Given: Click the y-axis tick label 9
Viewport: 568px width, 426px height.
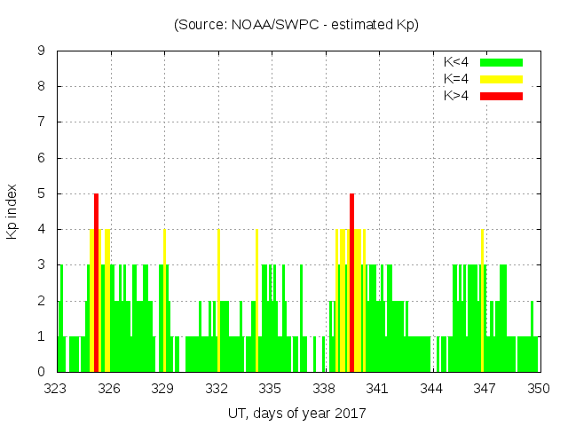Looking at the screenshot, I should (41, 51).
